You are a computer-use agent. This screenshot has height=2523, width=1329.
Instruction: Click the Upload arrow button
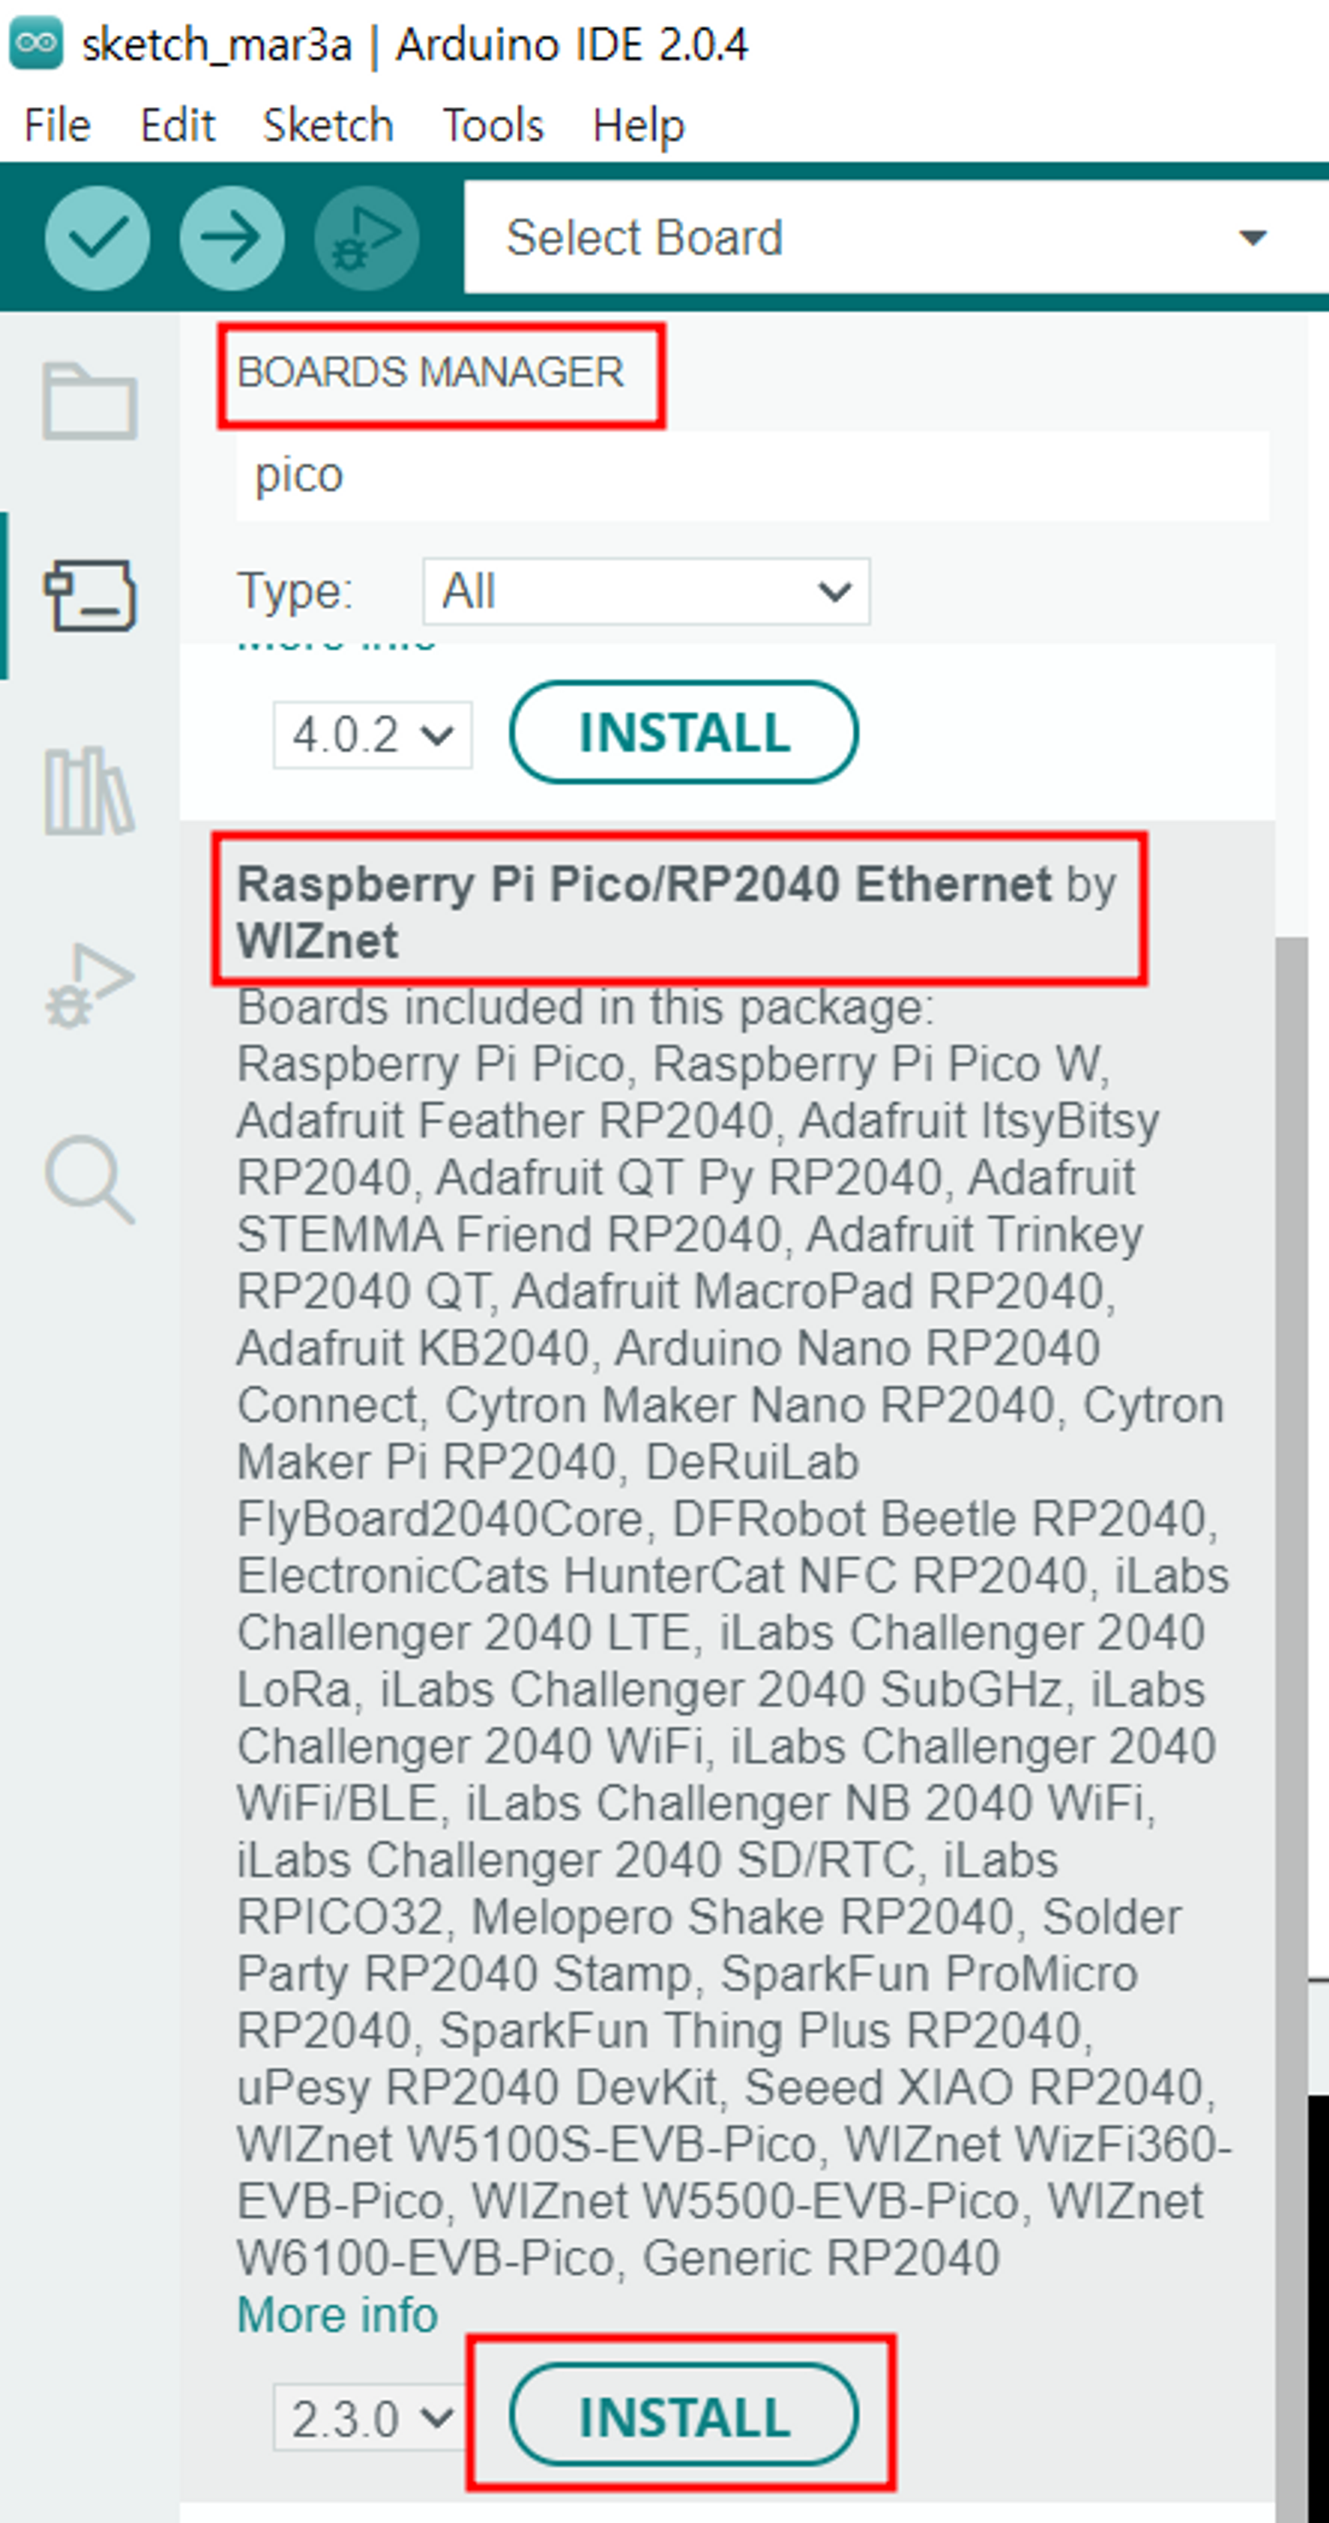[232, 237]
